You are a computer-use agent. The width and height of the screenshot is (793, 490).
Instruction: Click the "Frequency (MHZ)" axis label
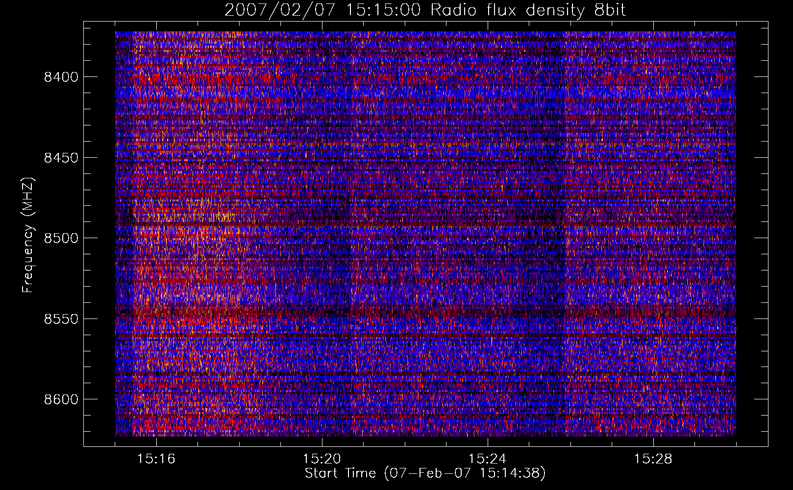click(28, 235)
